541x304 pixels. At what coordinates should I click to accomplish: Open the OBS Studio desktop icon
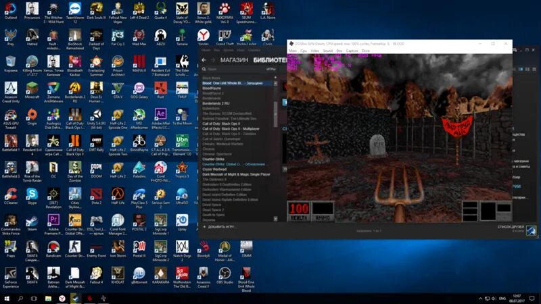click(x=225, y=276)
